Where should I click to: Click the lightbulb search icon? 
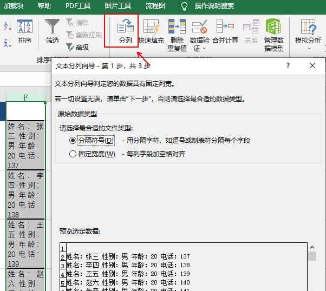(x=184, y=6)
